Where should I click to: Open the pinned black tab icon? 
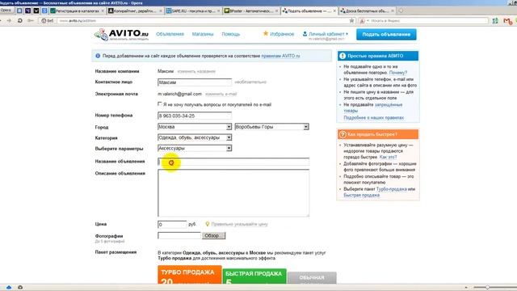click(36, 11)
